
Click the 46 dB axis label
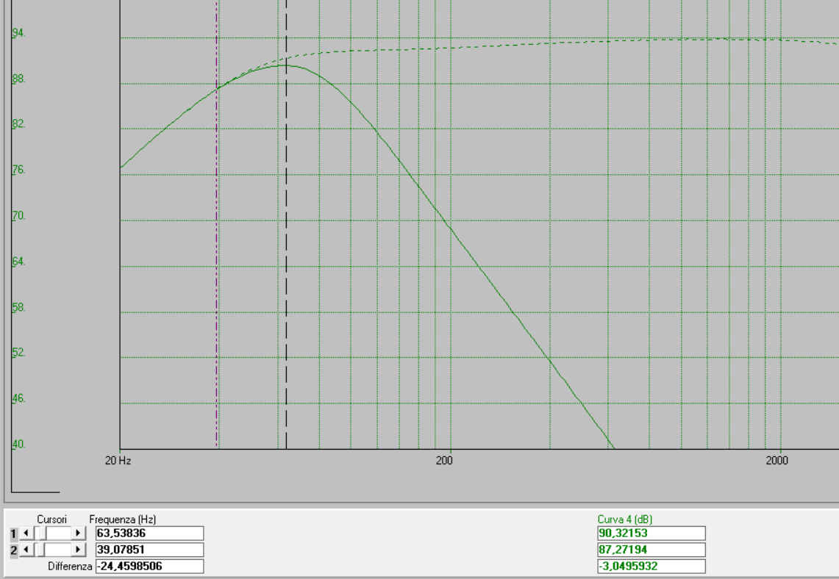pos(18,398)
